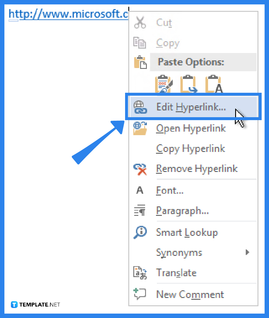This screenshot has height=318, width=269.
Task: Click the globe-and-chain Edit Hyperlink icon
Action: [141, 107]
